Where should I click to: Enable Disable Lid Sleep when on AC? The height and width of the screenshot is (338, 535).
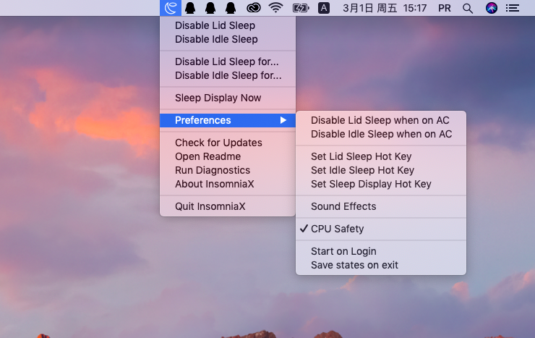pyautogui.click(x=381, y=120)
